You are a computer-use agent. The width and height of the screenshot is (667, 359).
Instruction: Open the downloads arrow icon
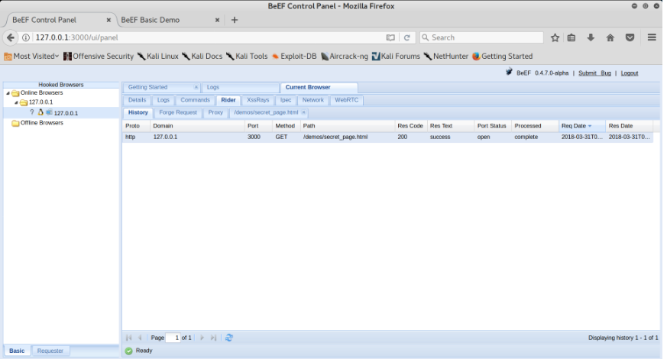coord(591,37)
